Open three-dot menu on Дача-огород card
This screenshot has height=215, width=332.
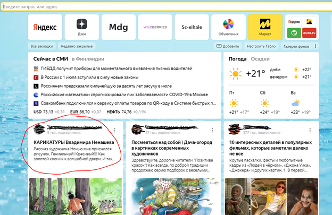click(x=212, y=130)
